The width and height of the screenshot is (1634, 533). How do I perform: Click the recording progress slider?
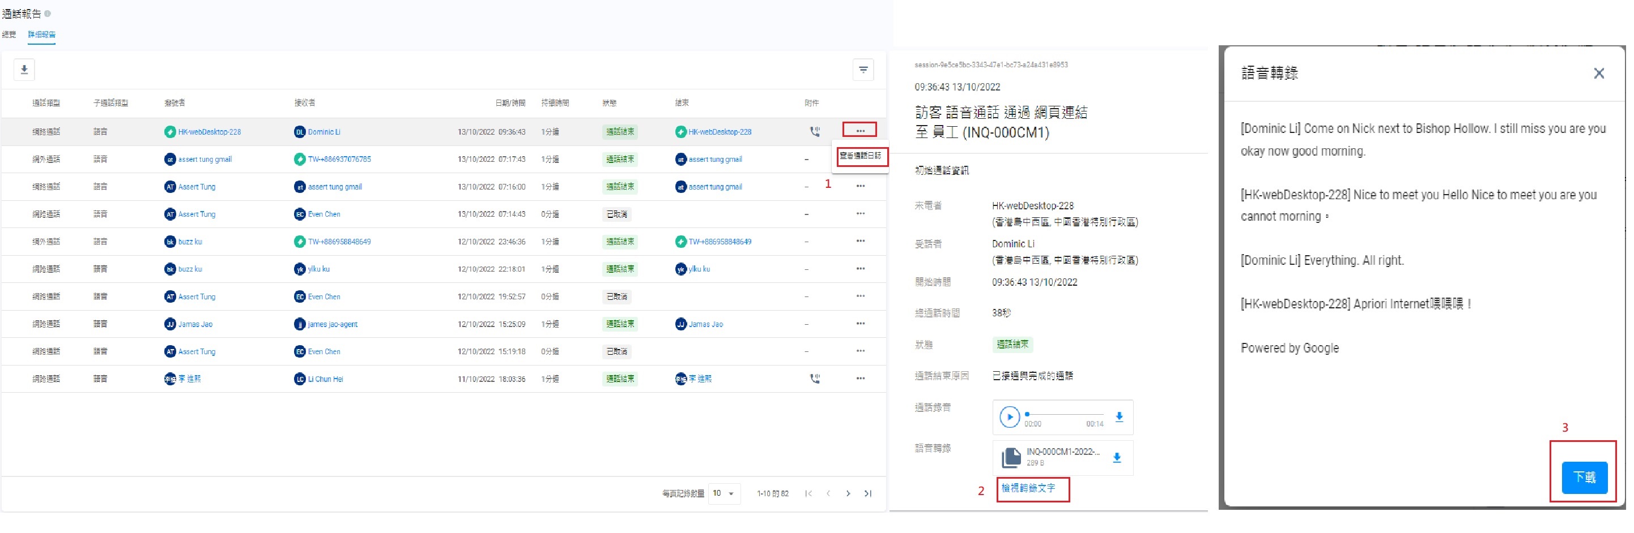point(1065,414)
